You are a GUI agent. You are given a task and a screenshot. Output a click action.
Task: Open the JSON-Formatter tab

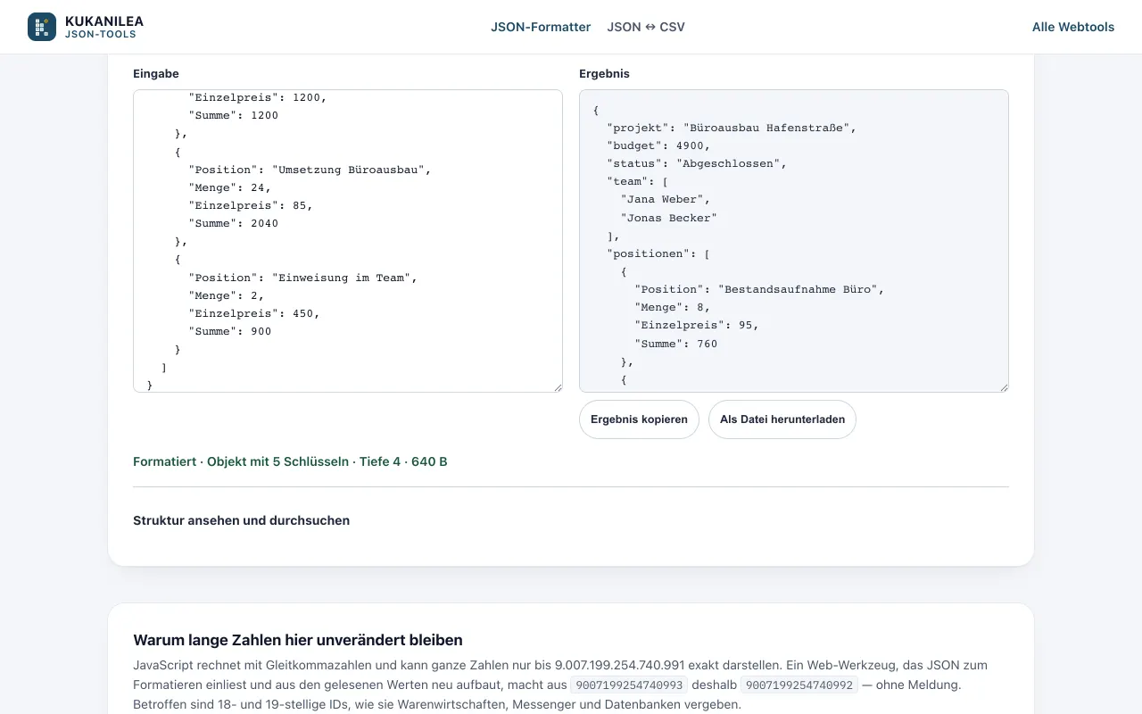tap(541, 27)
